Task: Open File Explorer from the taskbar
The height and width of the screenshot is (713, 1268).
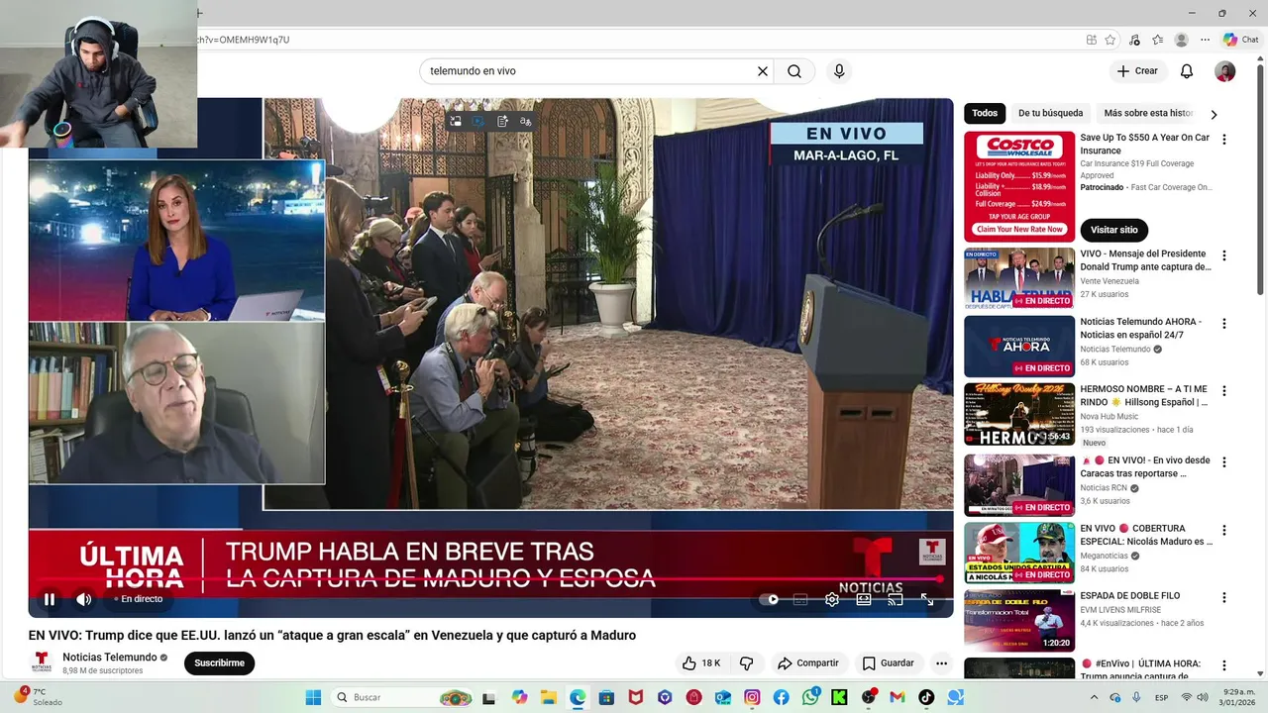Action: (x=548, y=697)
